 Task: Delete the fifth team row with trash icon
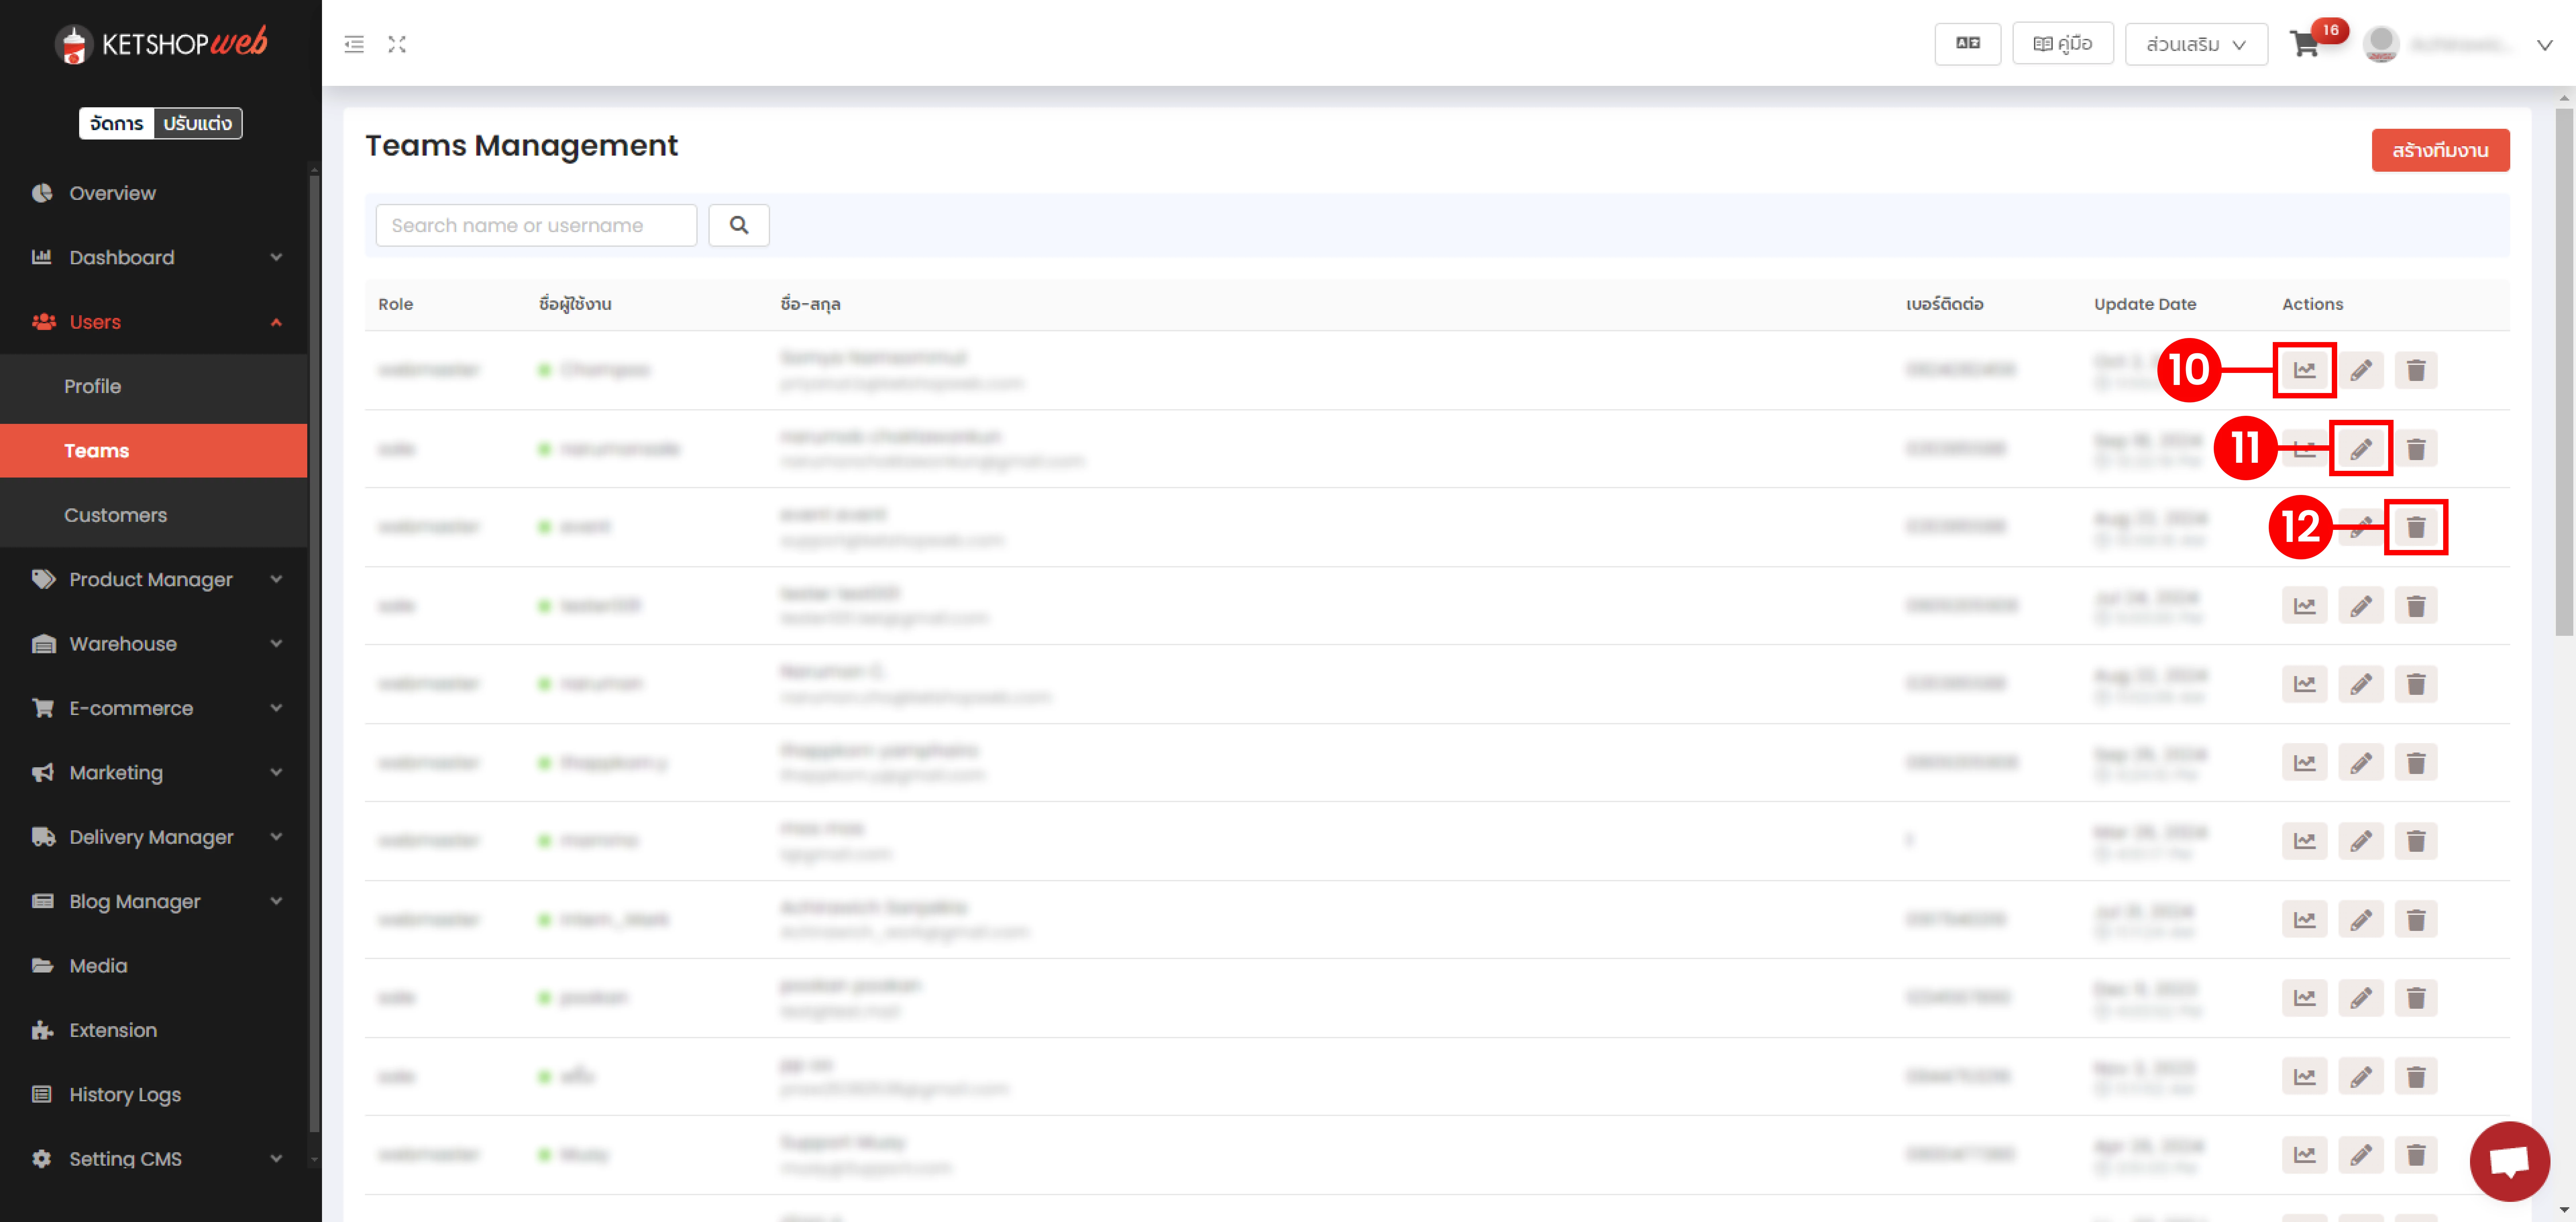click(x=2416, y=684)
